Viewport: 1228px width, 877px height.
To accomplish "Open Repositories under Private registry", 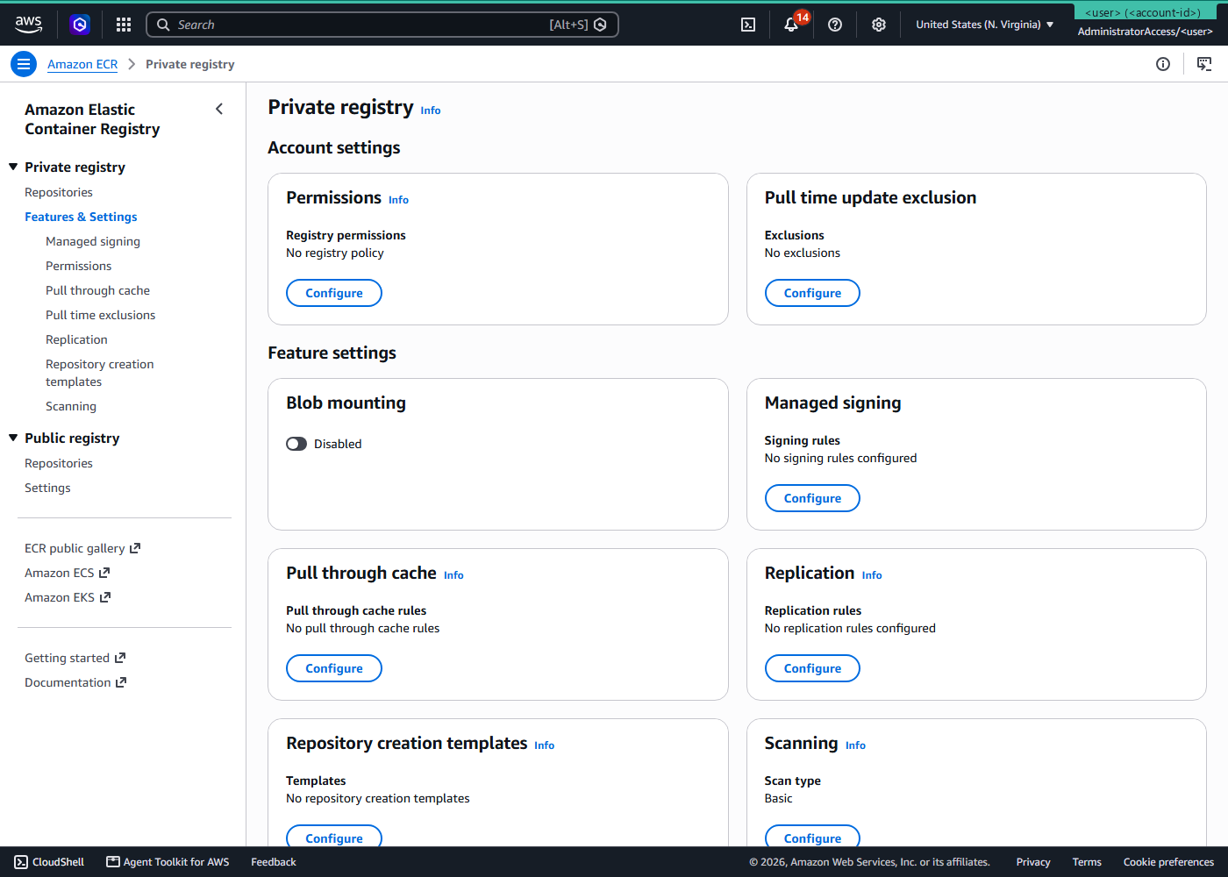I will (x=59, y=192).
